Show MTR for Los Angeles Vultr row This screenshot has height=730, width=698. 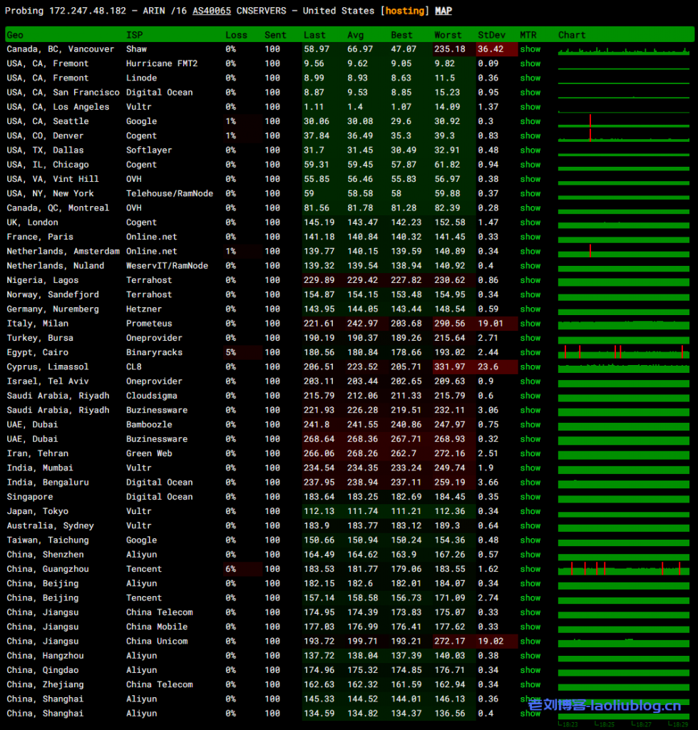click(530, 107)
